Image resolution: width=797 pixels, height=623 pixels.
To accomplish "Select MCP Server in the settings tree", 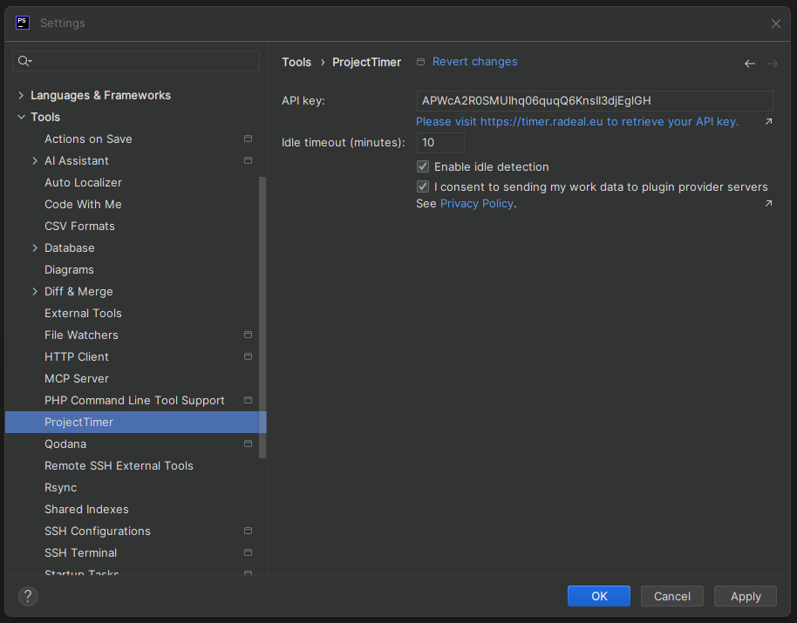I will pyautogui.click(x=77, y=378).
